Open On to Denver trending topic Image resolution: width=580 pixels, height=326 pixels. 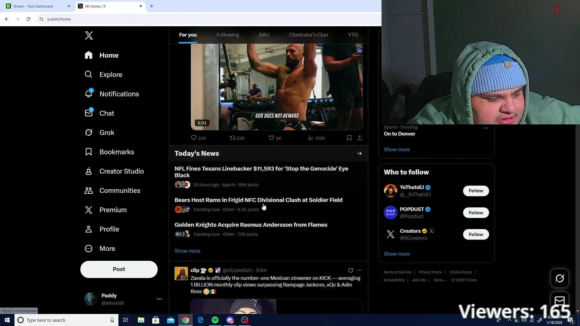(x=399, y=134)
